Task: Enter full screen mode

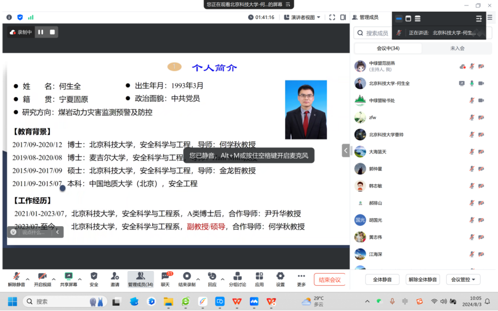Action: coord(332,17)
